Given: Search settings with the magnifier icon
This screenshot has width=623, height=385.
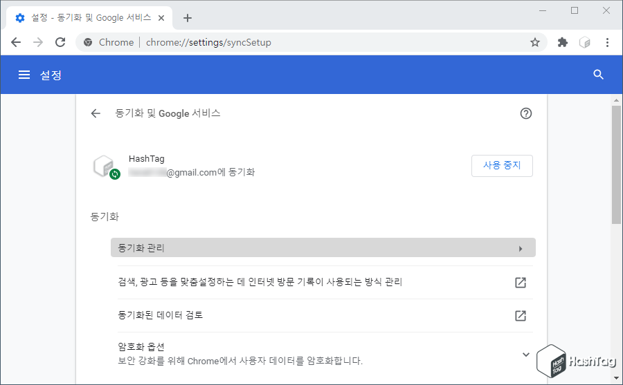Looking at the screenshot, I should click(598, 75).
